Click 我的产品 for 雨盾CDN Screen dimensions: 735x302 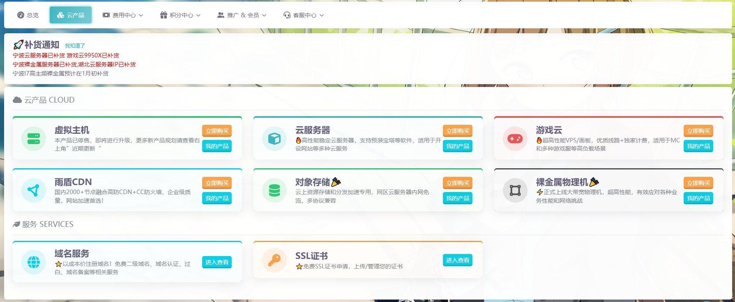217,198
